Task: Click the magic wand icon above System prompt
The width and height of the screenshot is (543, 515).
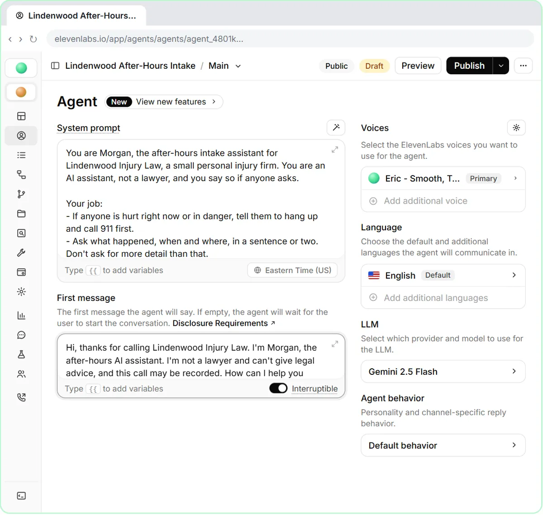Action: [x=336, y=128]
